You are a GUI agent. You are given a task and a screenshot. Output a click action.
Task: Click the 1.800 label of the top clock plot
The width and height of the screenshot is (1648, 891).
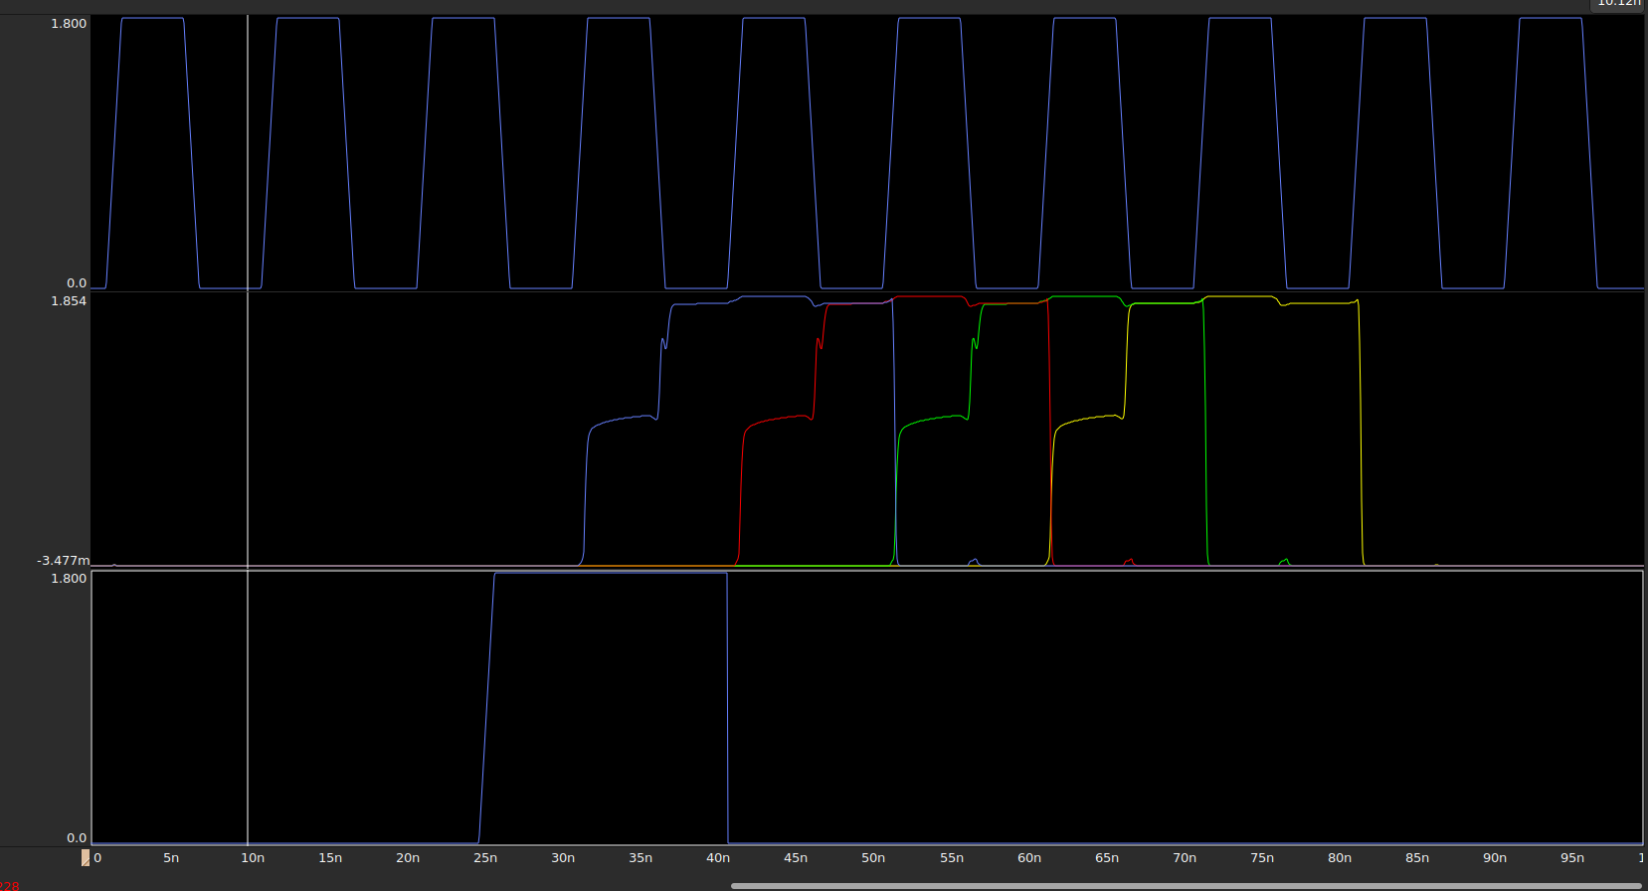[x=69, y=23]
